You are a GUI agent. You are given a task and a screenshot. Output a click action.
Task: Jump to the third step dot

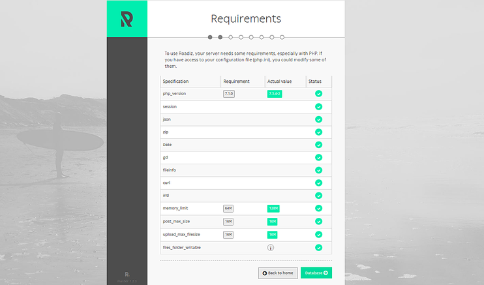tap(231, 38)
